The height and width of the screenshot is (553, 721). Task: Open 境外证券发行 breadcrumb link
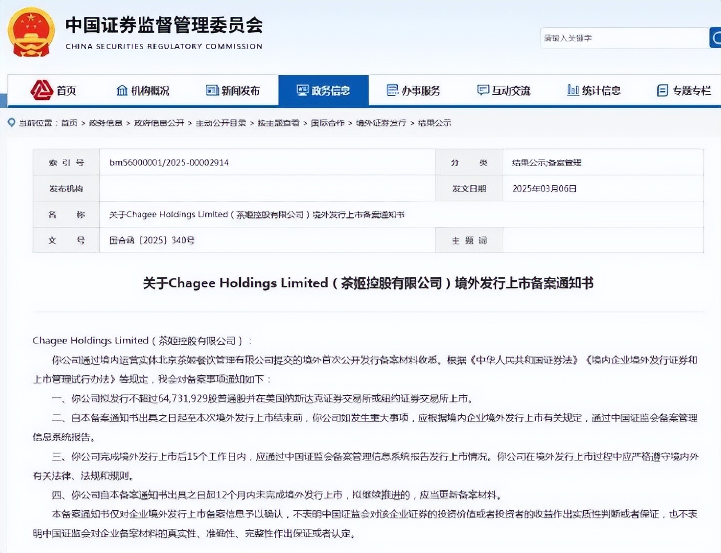click(381, 123)
